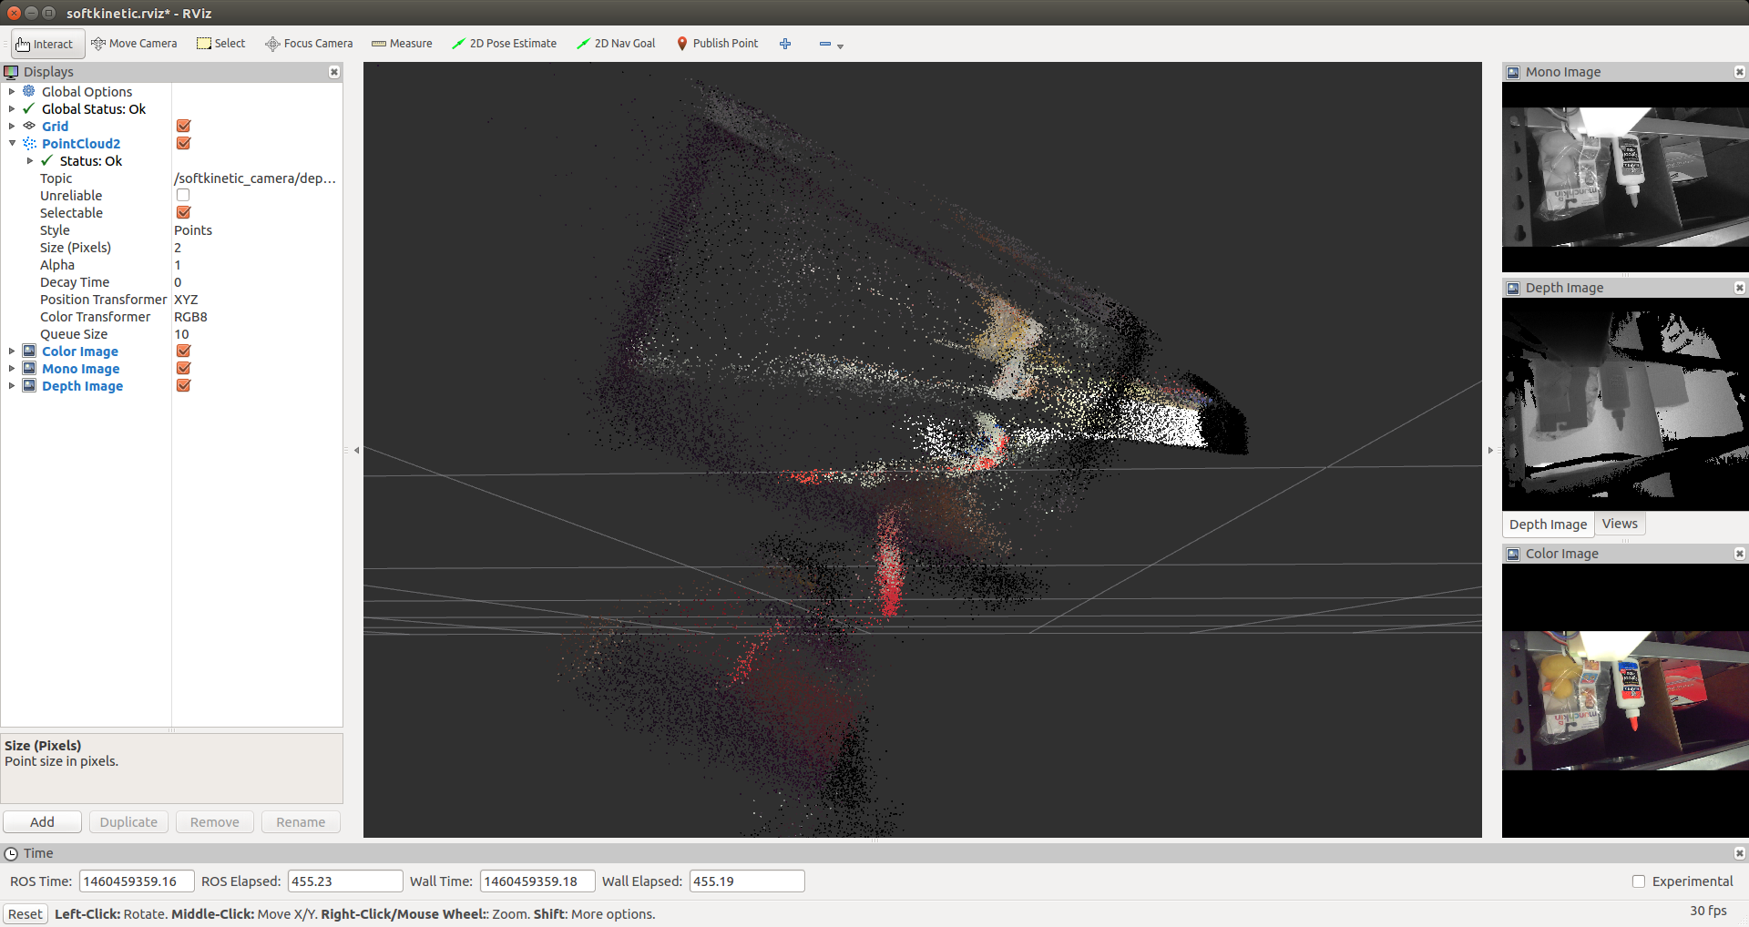Switch to the Depth Image tab

1548,524
